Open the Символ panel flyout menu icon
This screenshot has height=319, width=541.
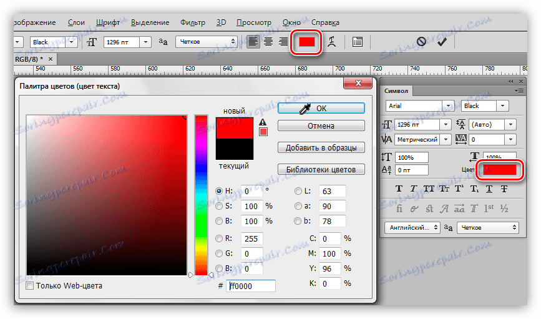(x=519, y=91)
